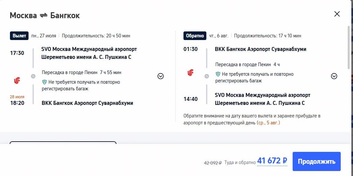Click the Air China logo on outbound flight

click(17, 80)
